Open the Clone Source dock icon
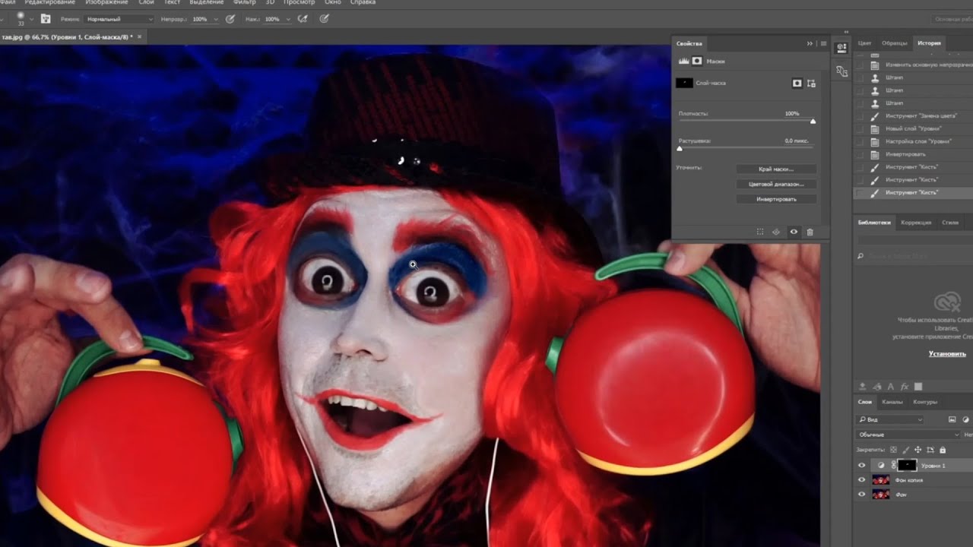Screen dimensions: 973x547 (x=841, y=71)
